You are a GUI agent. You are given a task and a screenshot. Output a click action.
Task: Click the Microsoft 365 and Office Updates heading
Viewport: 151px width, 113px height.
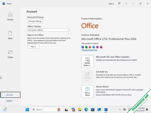click(x=113, y=57)
